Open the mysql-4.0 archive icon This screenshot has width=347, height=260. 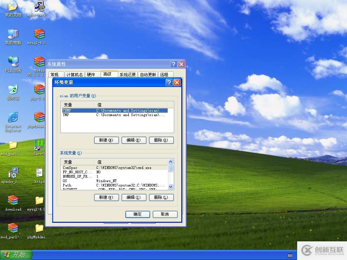point(39,34)
